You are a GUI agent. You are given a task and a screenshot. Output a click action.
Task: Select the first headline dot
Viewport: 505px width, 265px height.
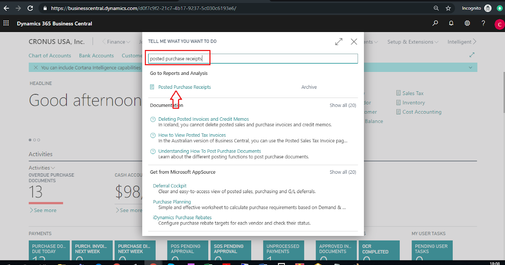pos(30,140)
